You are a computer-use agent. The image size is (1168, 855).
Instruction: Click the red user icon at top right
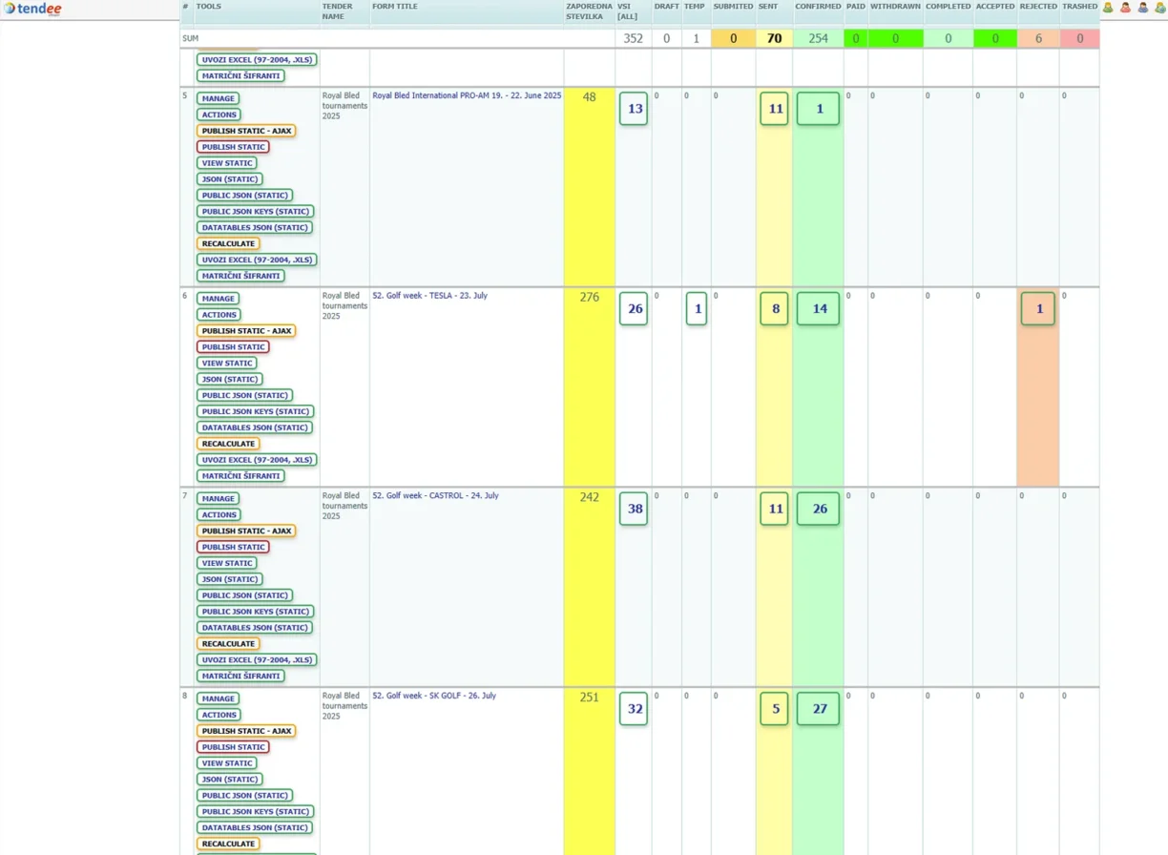1125,8
